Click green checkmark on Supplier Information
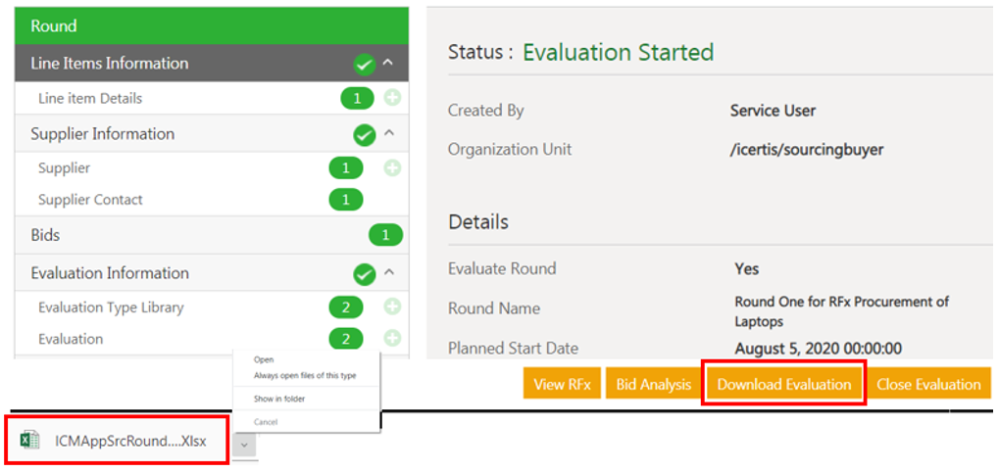 (x=365, y=135)
